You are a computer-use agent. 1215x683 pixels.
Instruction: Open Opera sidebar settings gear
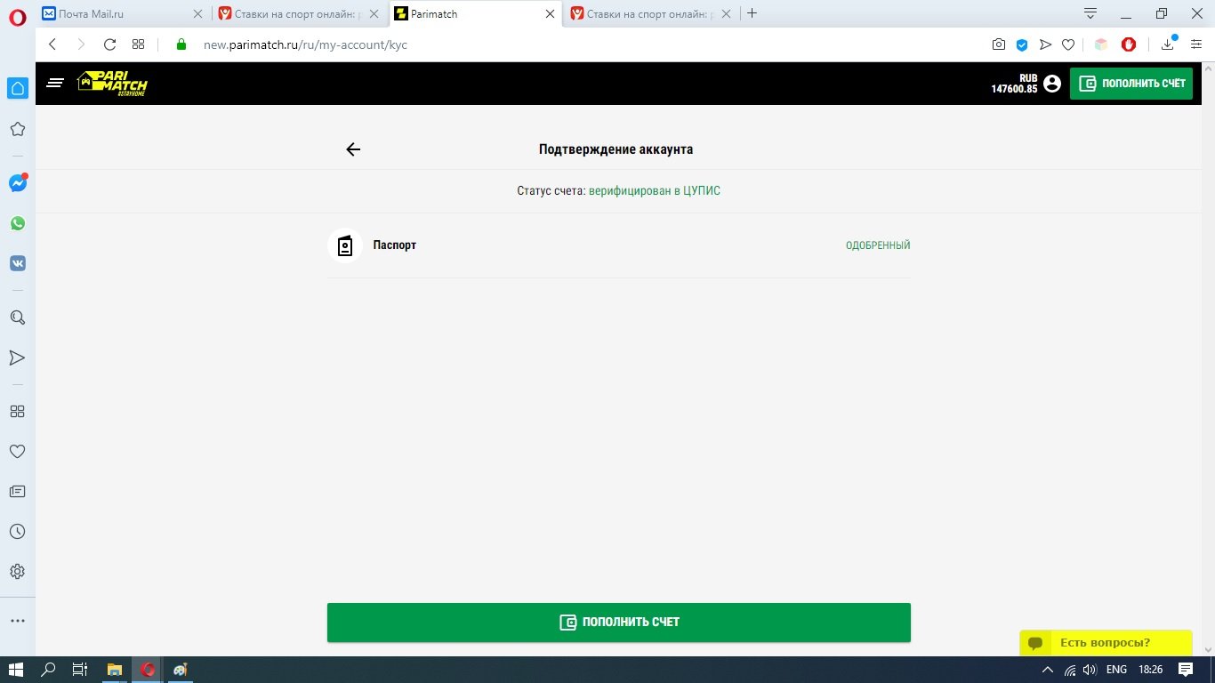tap(17, 572)
